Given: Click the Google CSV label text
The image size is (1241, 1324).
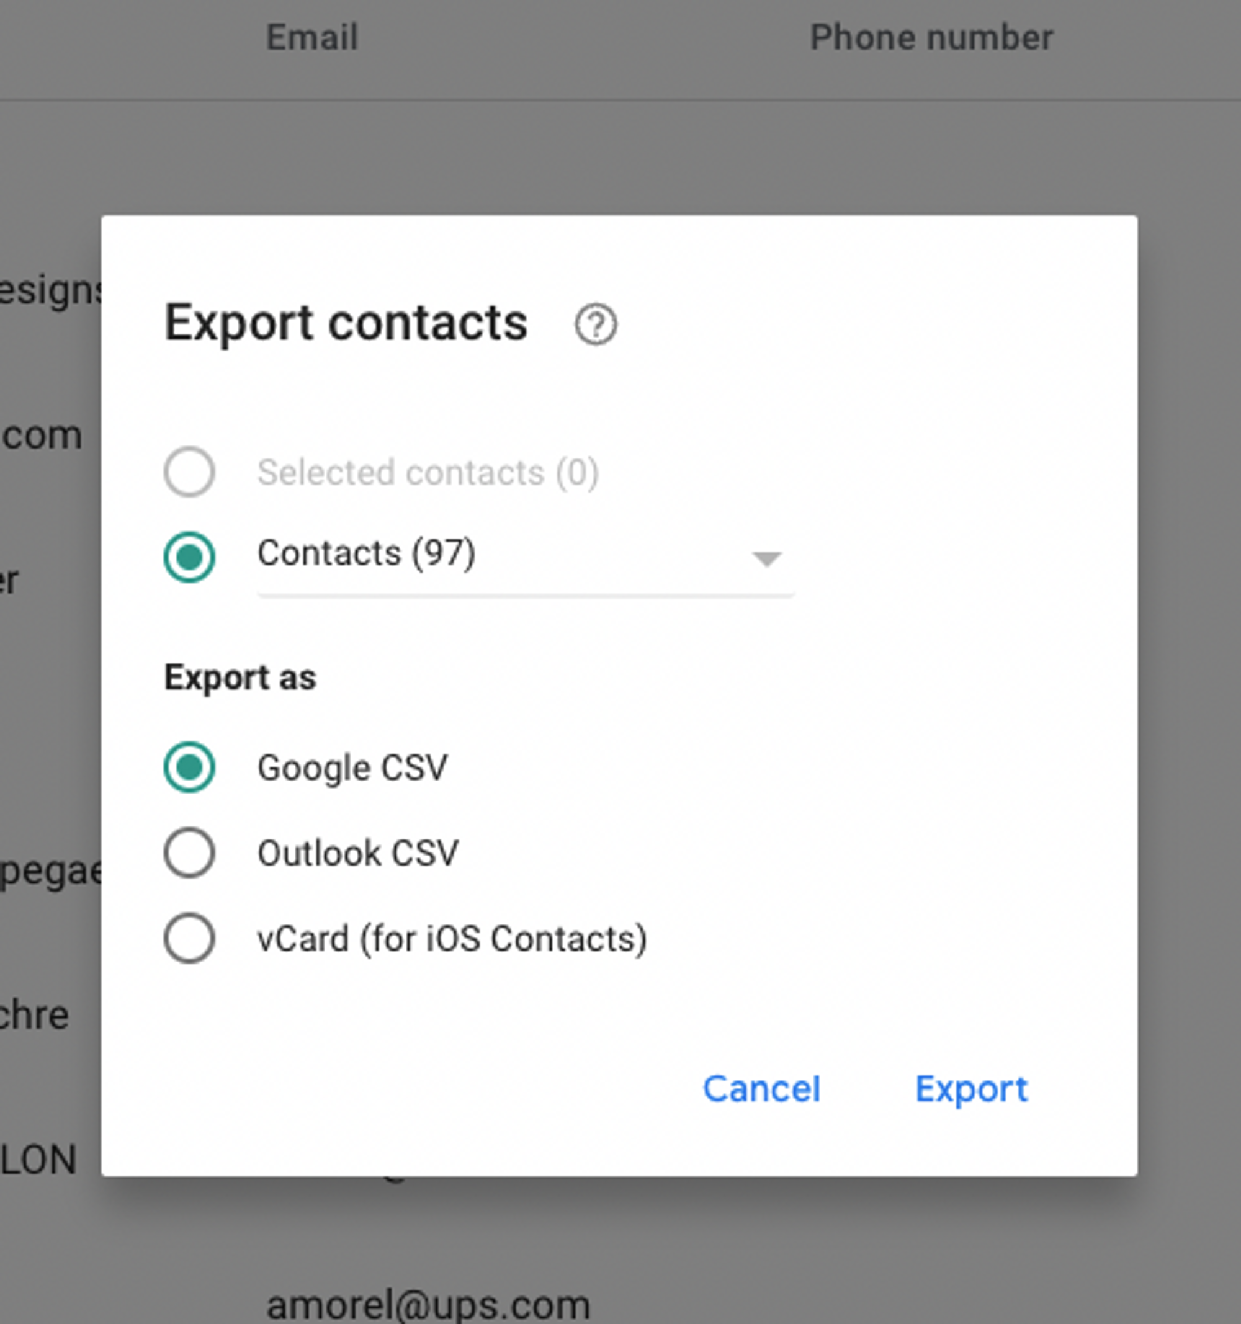Looking at the screenshot, I should [x=353, y=767].
